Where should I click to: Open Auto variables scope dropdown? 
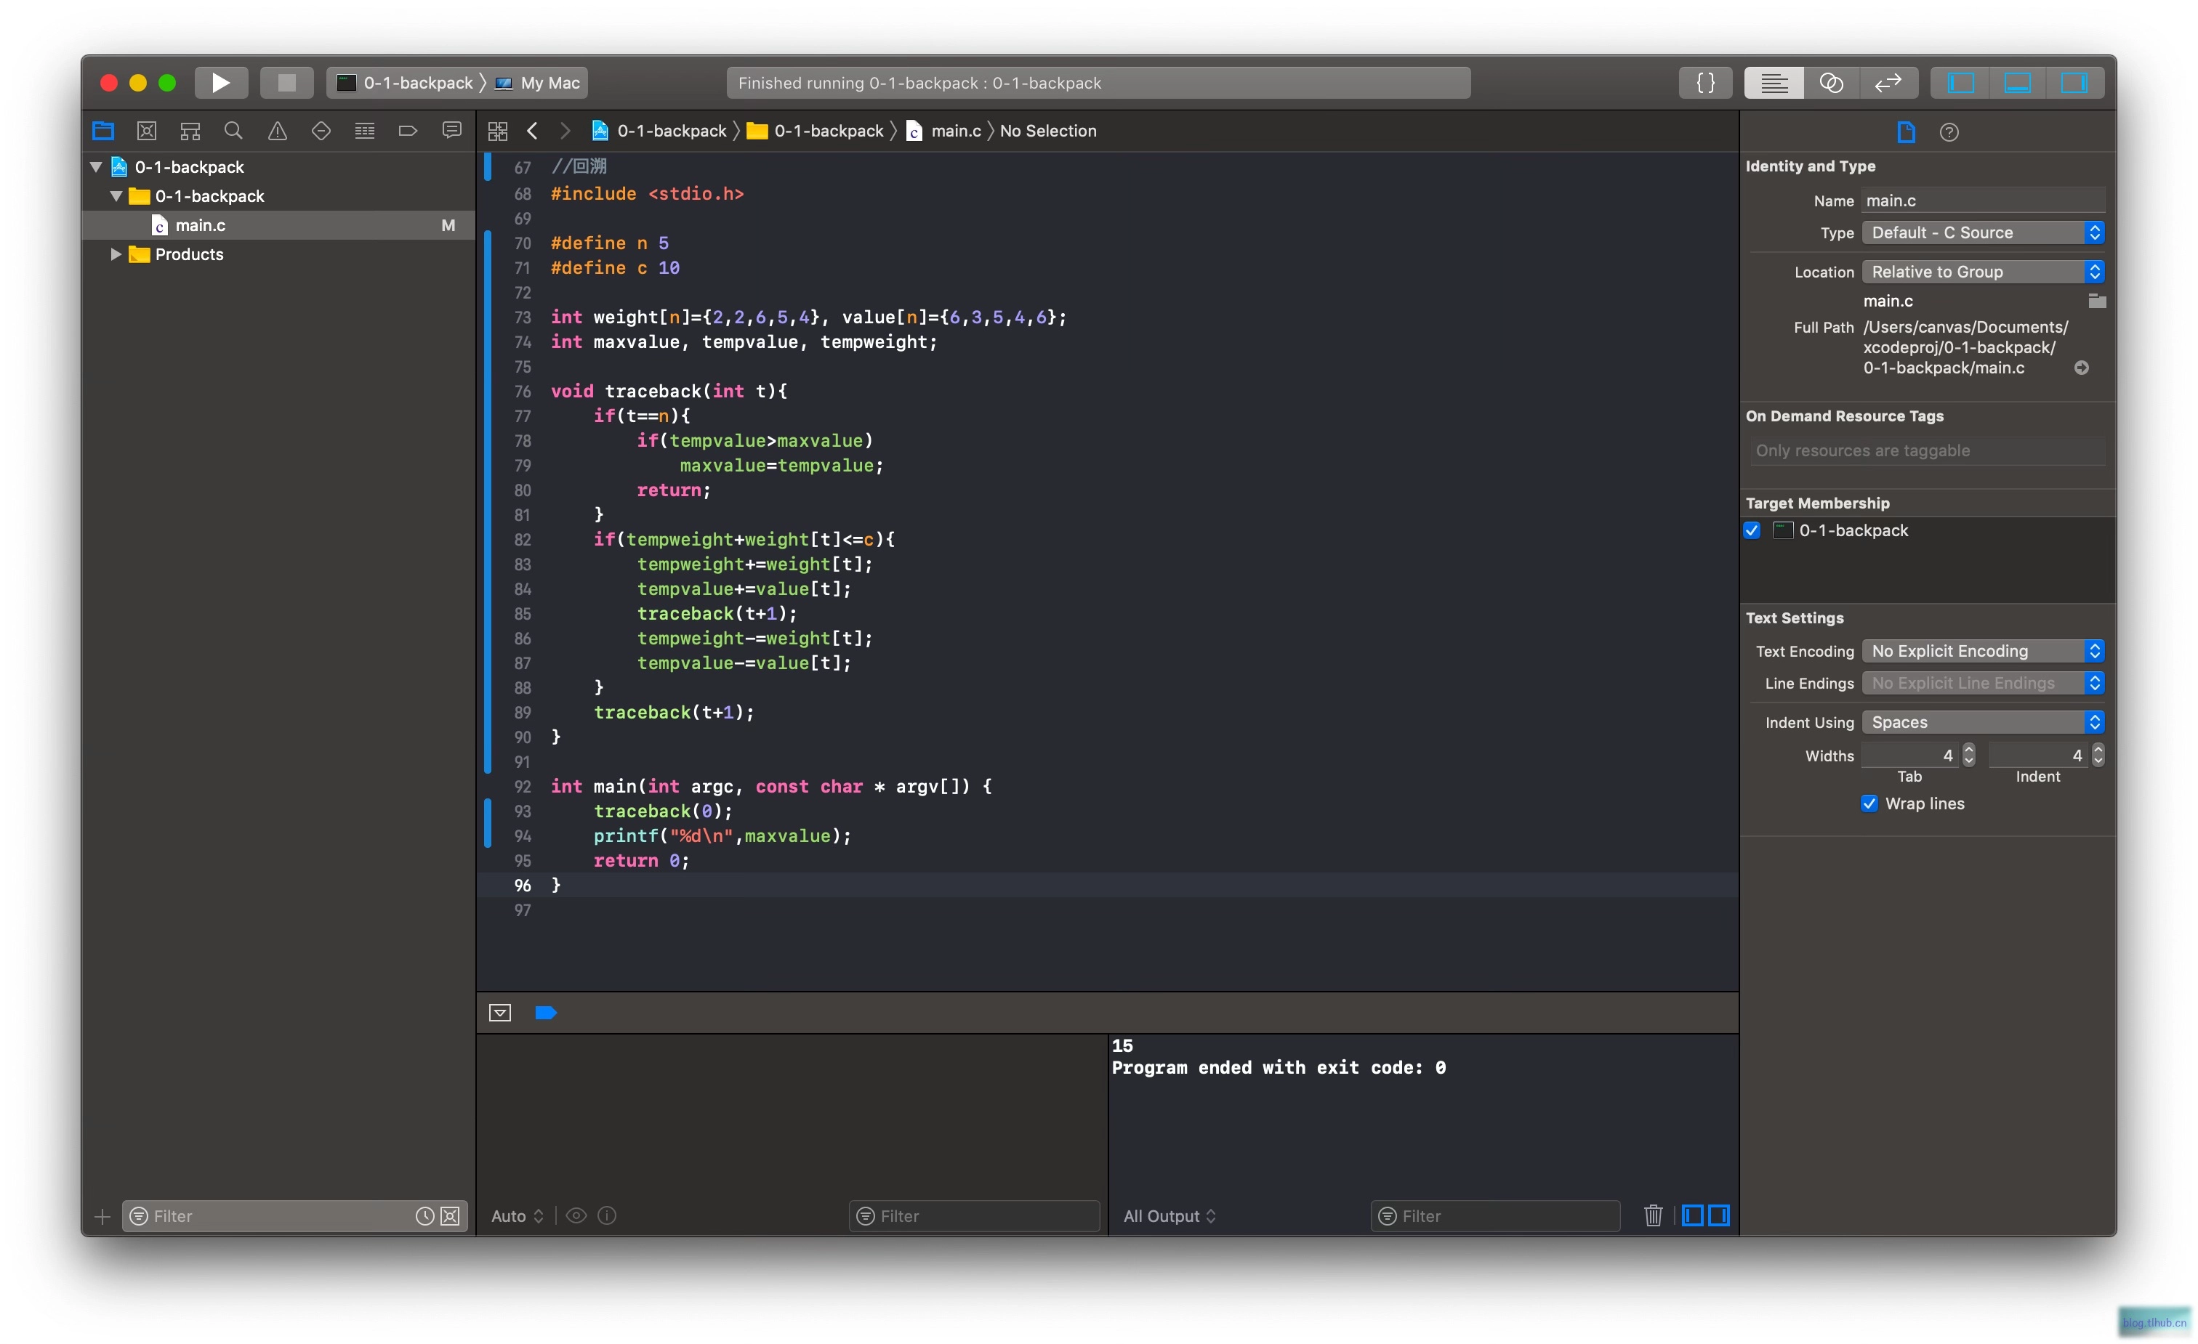coord(518,1215)
